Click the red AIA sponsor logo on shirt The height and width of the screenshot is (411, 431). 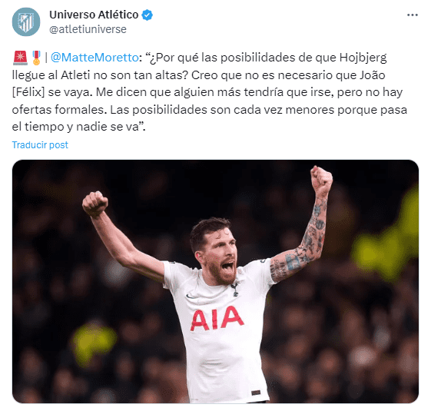pos(217,318)
